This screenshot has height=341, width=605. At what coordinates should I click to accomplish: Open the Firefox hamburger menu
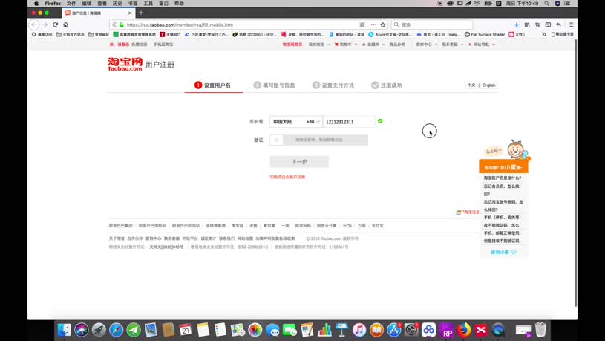tap(571, 25)
